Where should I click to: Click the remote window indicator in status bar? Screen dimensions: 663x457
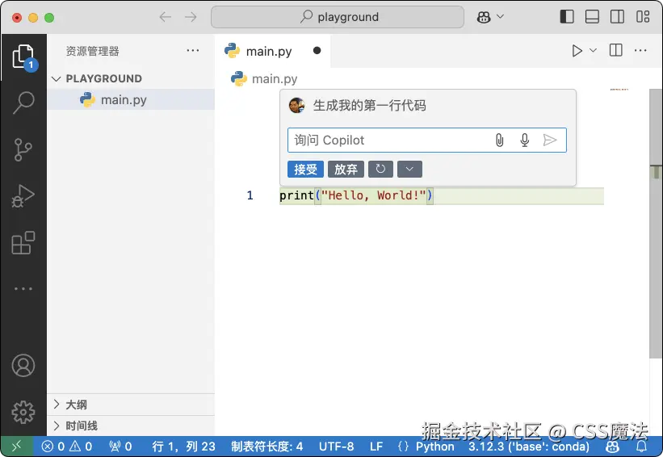pos(16,446)
